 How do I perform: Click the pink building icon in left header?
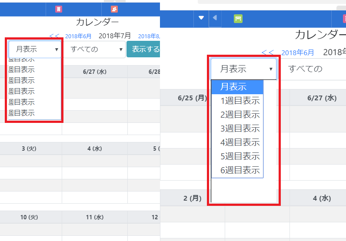[x=59, y=9]
